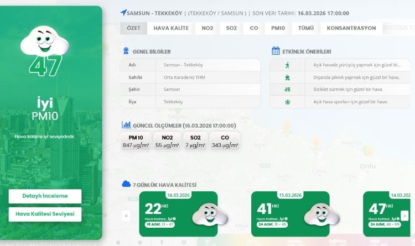This screenshot has height=246, width=415.
Task: Select the bicycle activity icon
Action: pos(287,90)
